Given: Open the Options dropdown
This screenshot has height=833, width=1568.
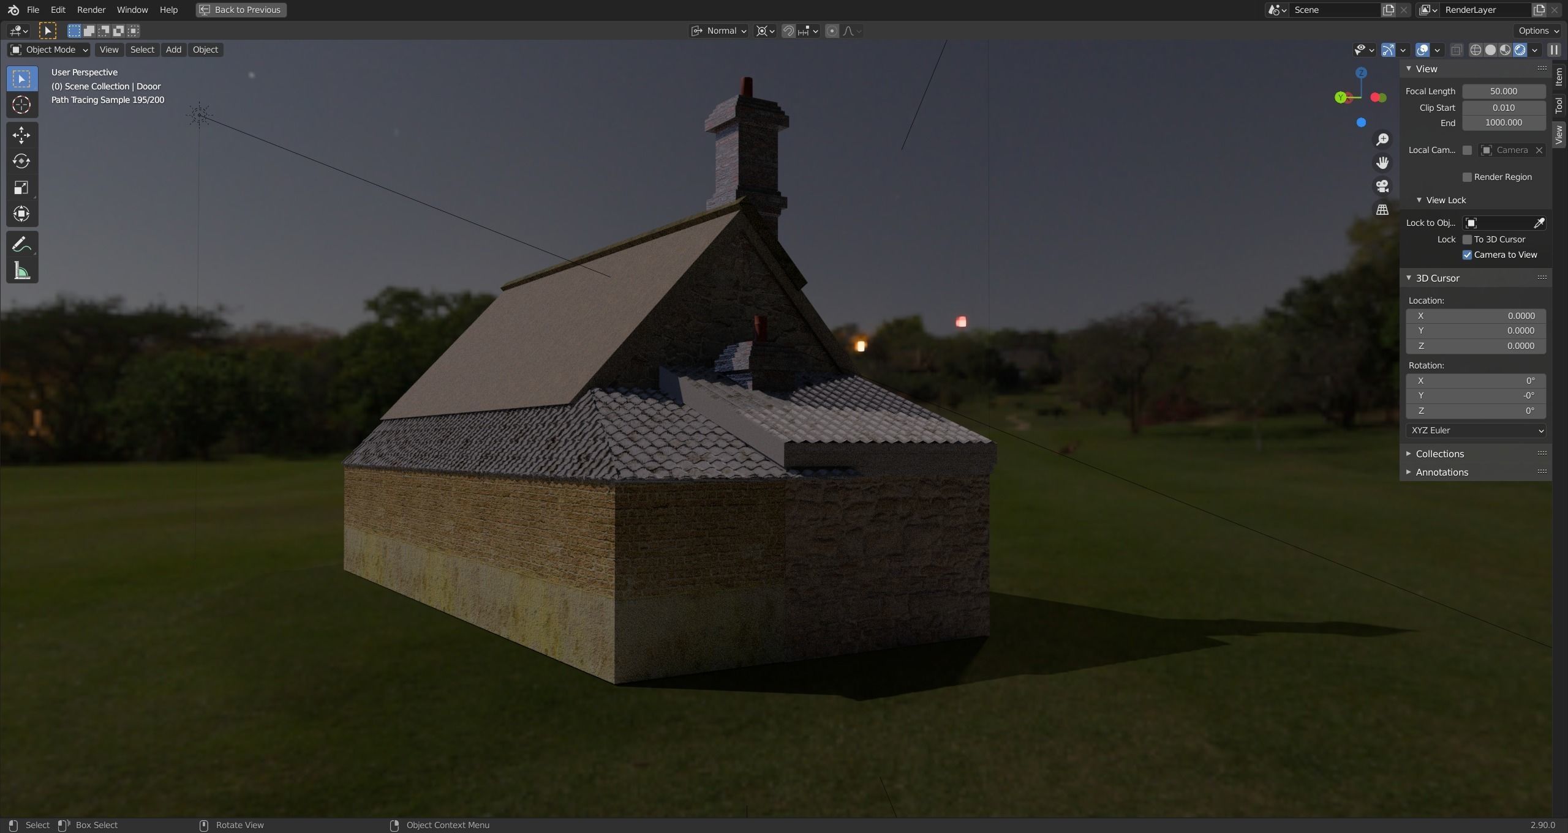Looking at the screenshot, I should tap(1539, 31).
